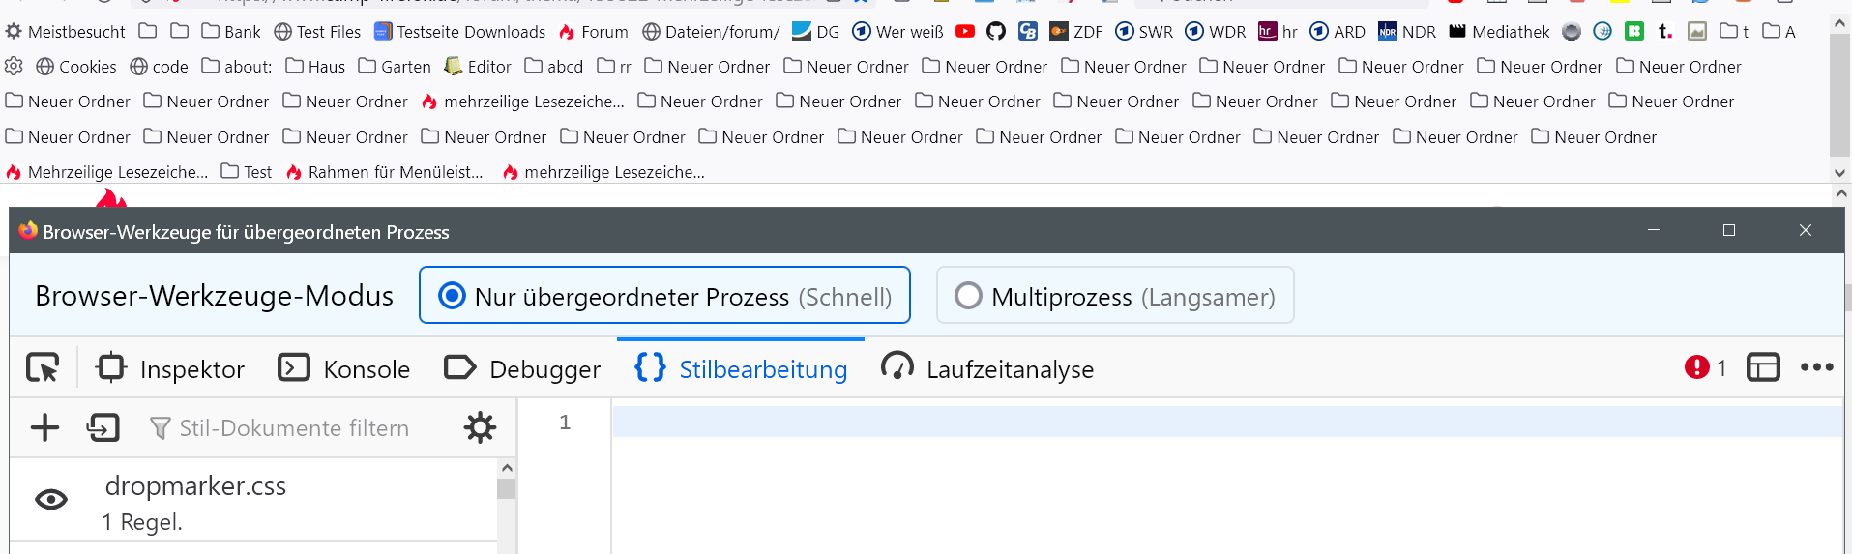1852x554 pixels.
Task: Open frame selection toolbox icon
Action: (1763, 367)
